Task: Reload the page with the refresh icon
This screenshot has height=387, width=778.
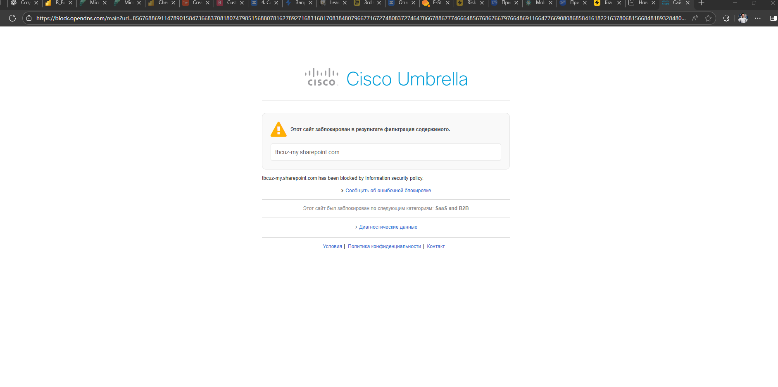Action: click(12, 18)
